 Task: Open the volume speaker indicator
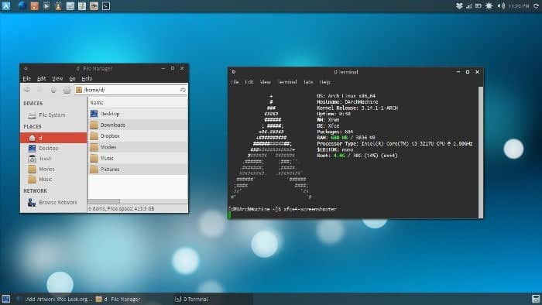pyautogui.click(x=501, y=6)
